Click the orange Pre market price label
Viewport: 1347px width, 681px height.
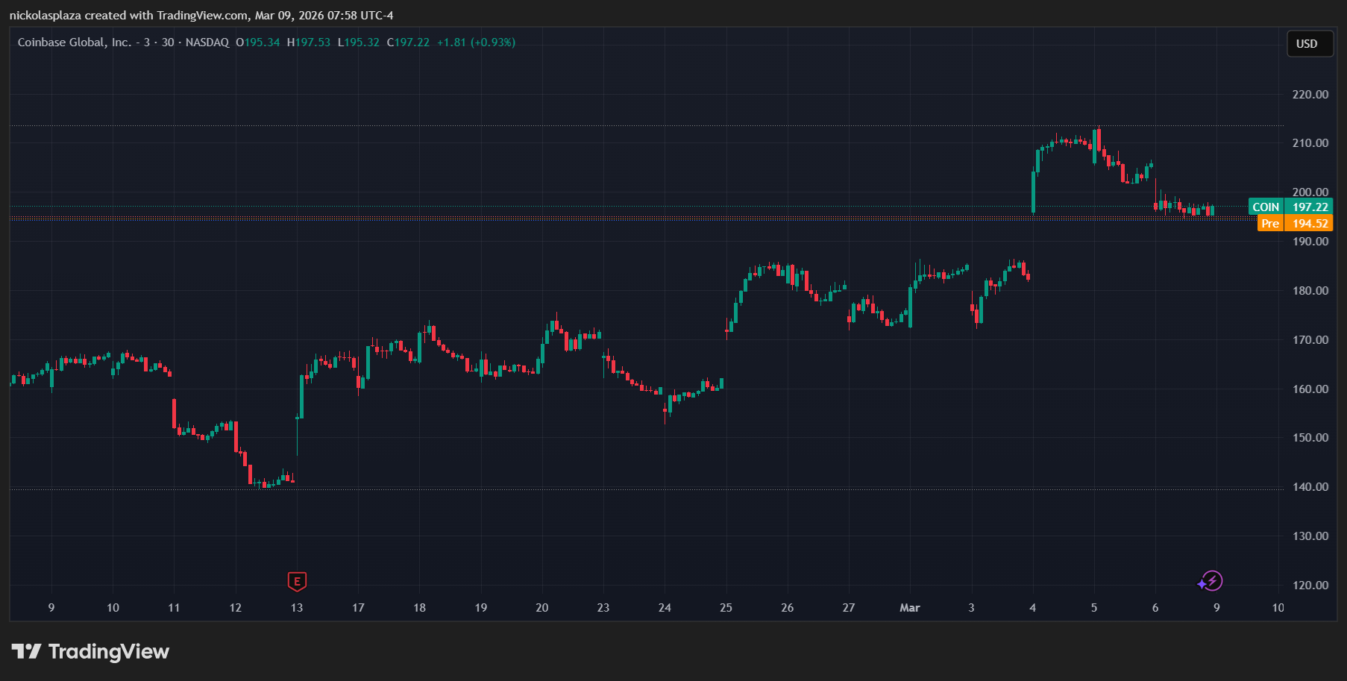coord(1295,223)
